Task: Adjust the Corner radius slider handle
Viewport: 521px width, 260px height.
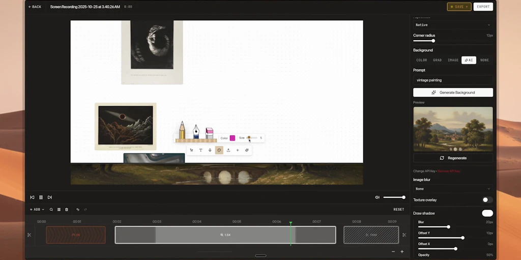Action: 433,41
